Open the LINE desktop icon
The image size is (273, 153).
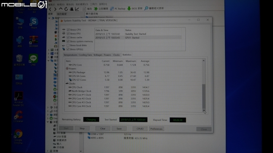point(33,60)
